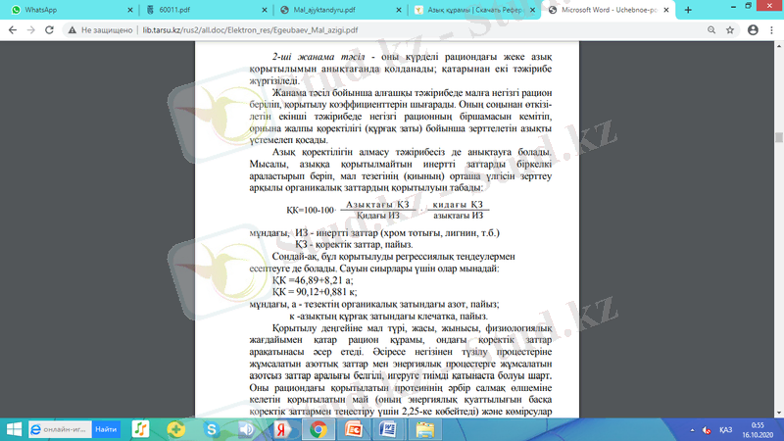Select the Microsoft Word - Uchebnoe tab
Image resolution: width=784 pixels, height=441 pixels.
[x=607, y=10]
